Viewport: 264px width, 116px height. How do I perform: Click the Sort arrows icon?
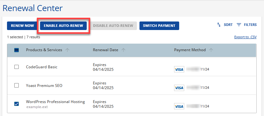(x=219, y=25)
